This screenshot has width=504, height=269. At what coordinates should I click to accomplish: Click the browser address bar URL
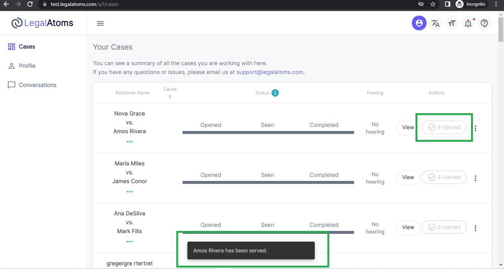(84, 4)
